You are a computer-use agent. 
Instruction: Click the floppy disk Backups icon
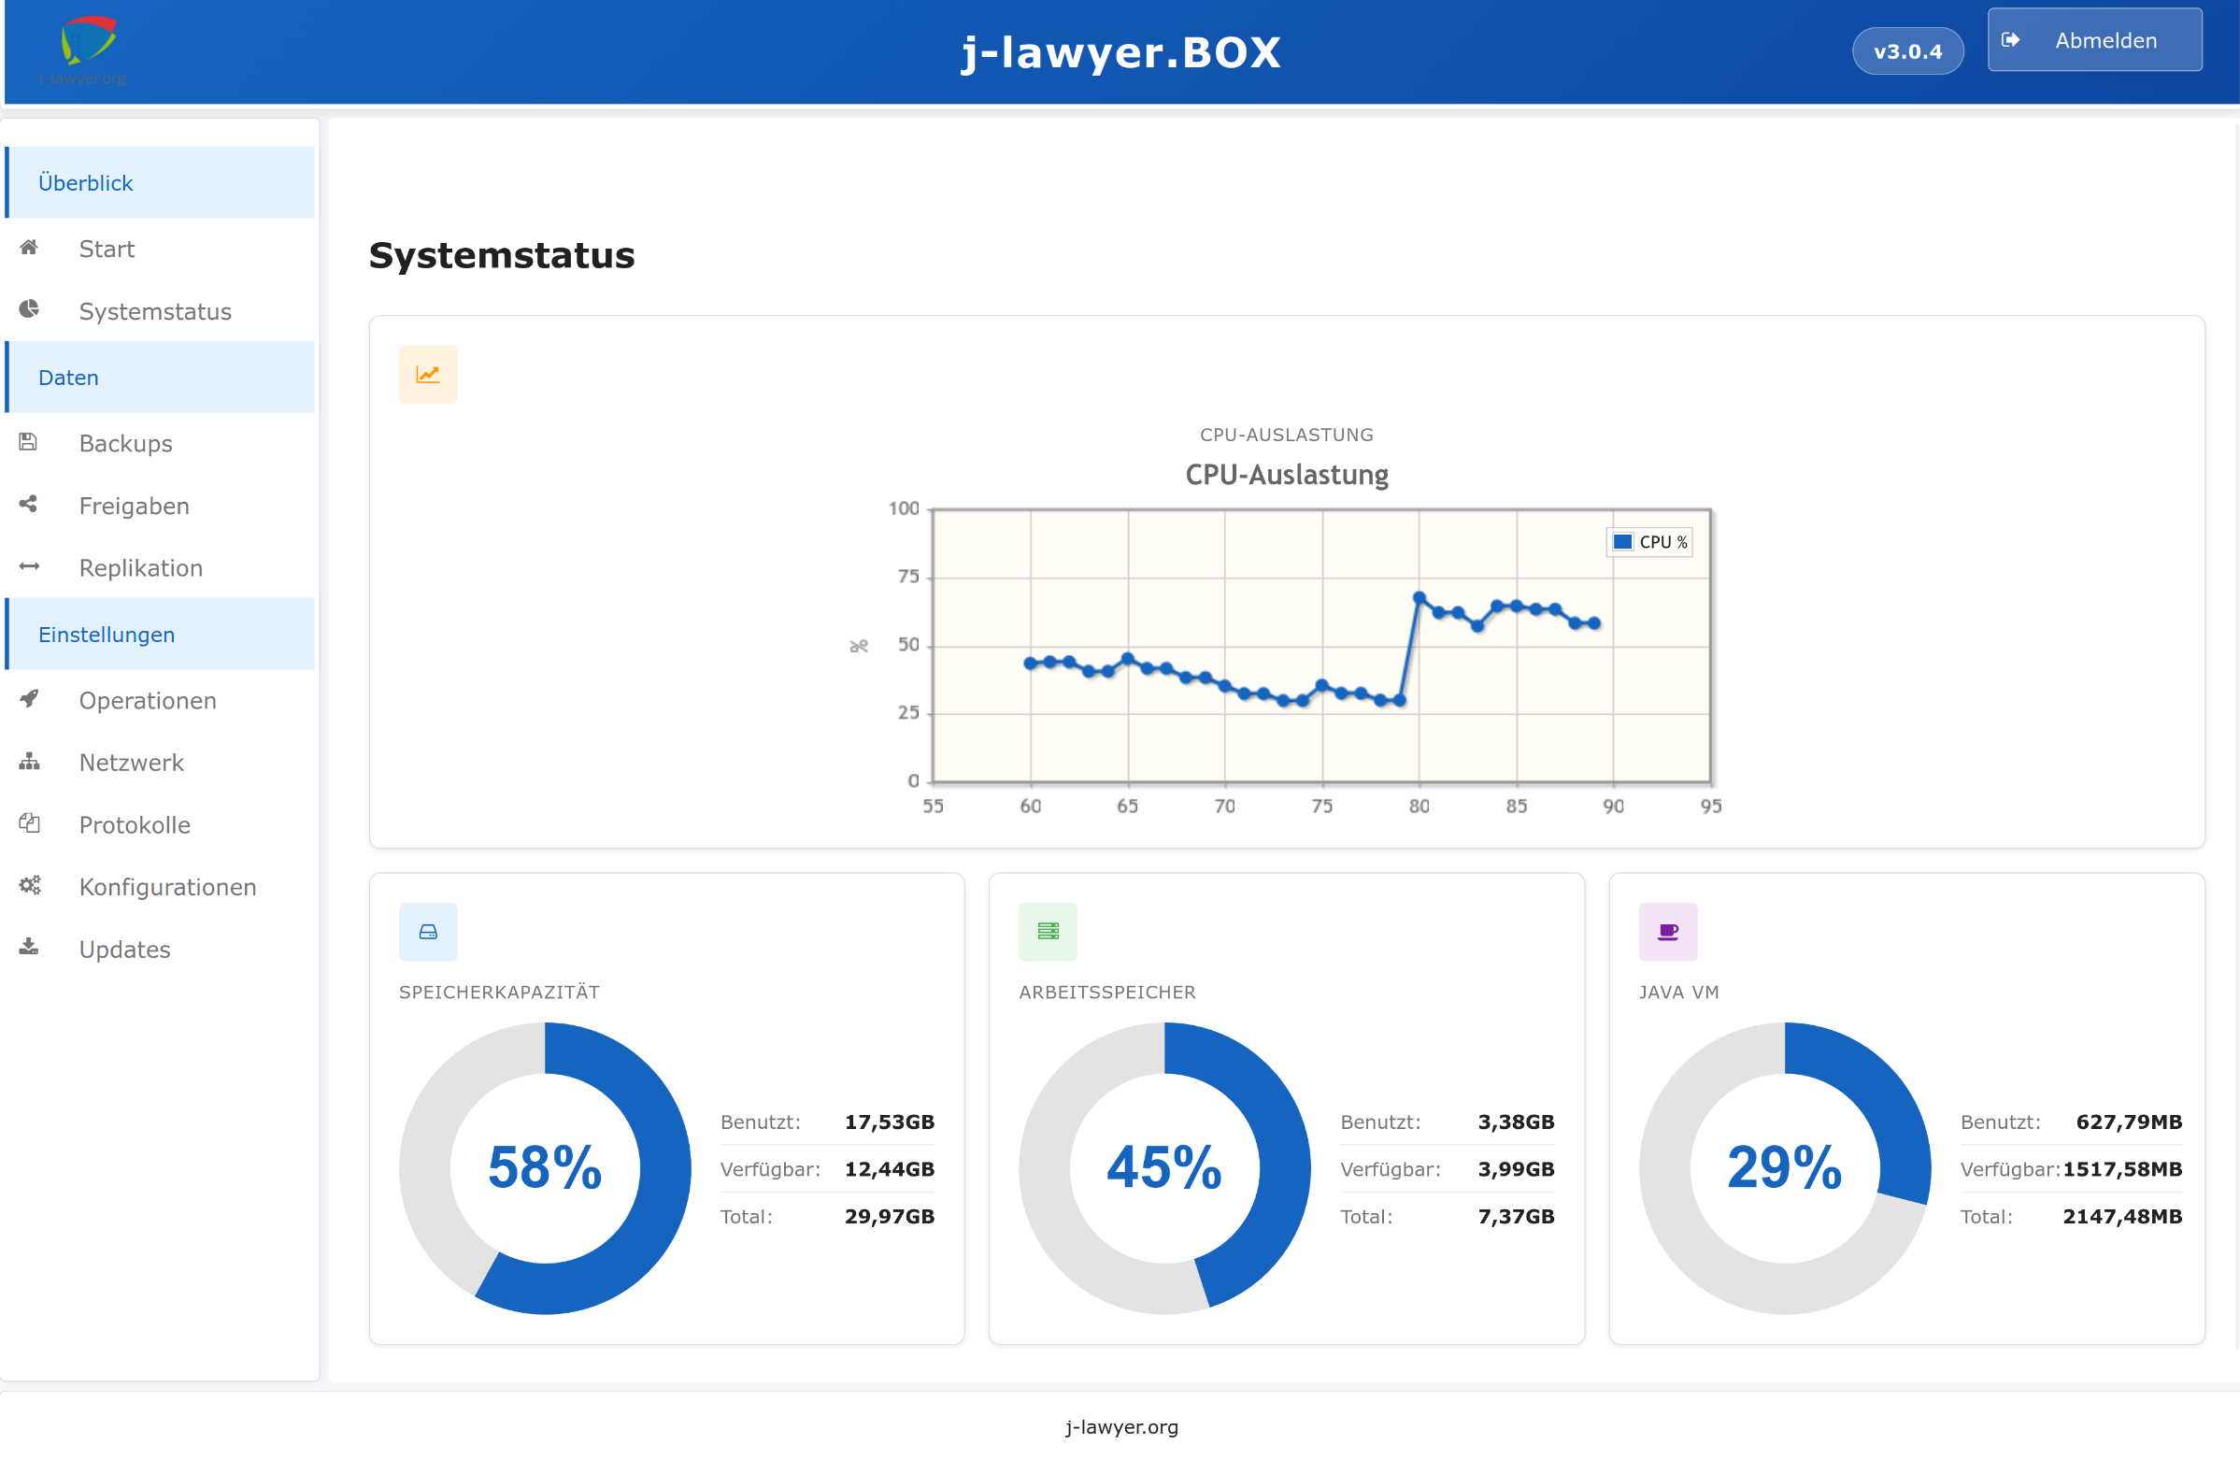(x=28, y=442)
